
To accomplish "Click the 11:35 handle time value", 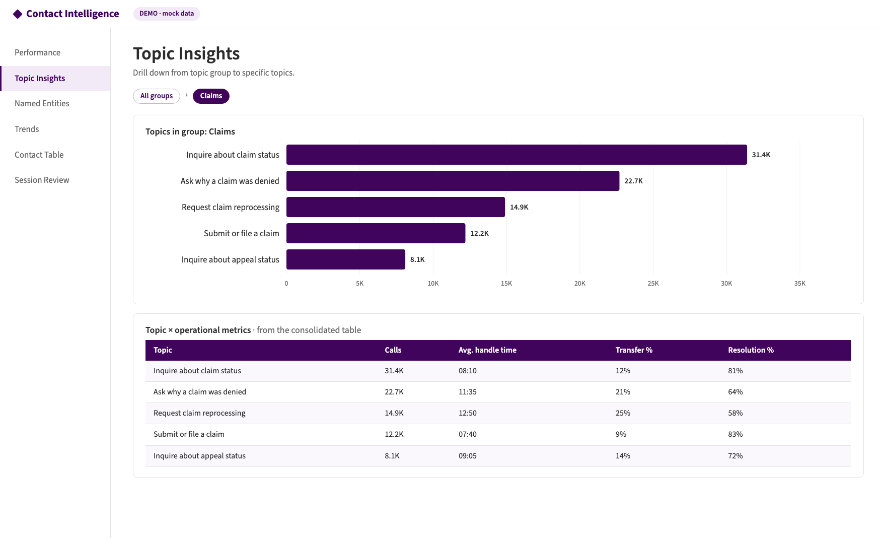I will point(468,392).
